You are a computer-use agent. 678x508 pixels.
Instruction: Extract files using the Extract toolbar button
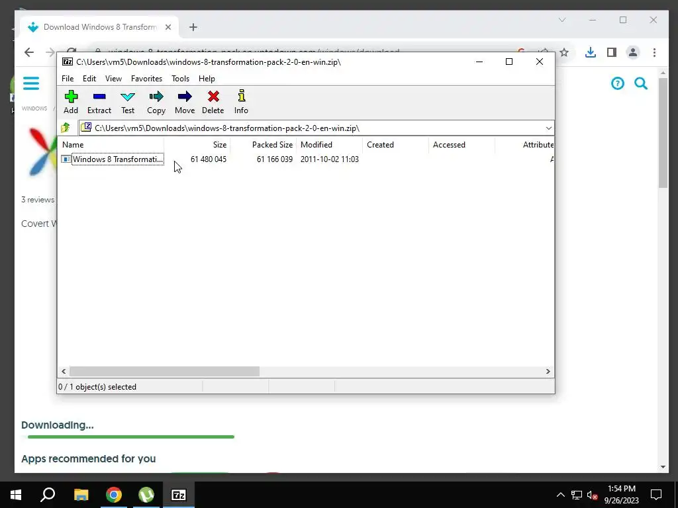99,102
